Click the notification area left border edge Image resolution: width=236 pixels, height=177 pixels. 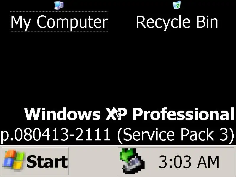[118, 161]
